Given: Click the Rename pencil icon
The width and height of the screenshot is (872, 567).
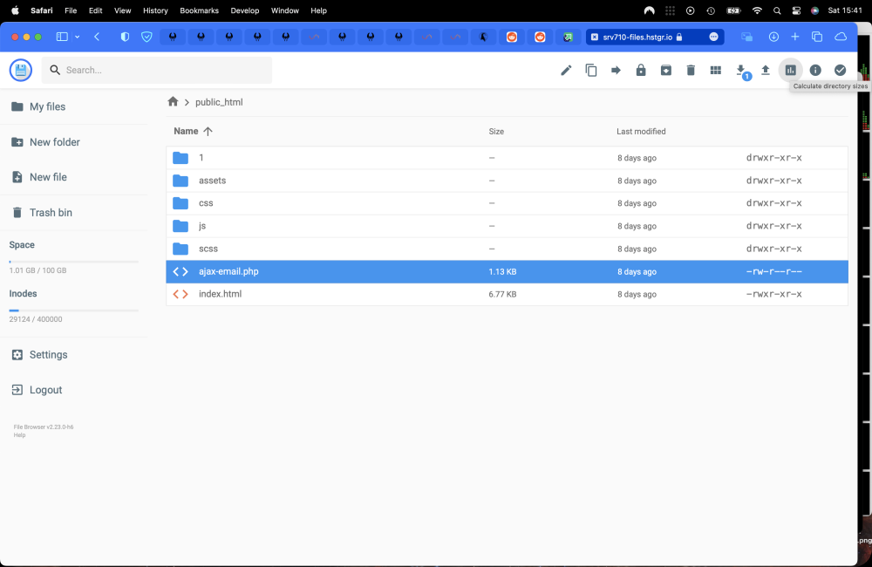Looking at the screenshot, I should (x=566, y=70).
